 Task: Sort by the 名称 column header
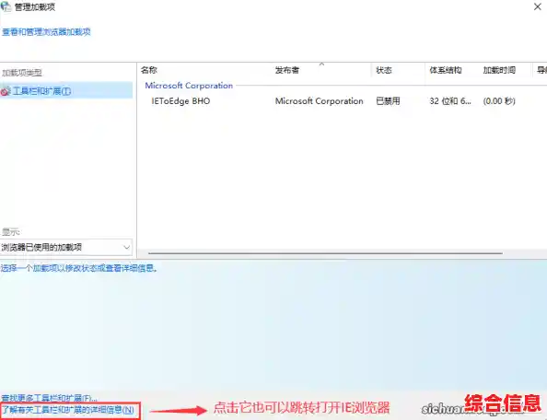[x=149, y=70]
